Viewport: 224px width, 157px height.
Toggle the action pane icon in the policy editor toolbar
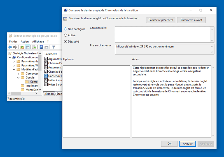(x=46, y=47)
